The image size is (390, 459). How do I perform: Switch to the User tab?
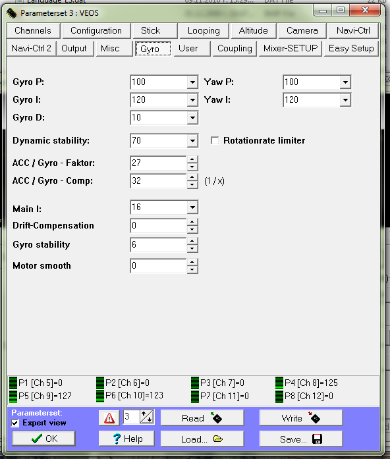[x=192, y=48]
